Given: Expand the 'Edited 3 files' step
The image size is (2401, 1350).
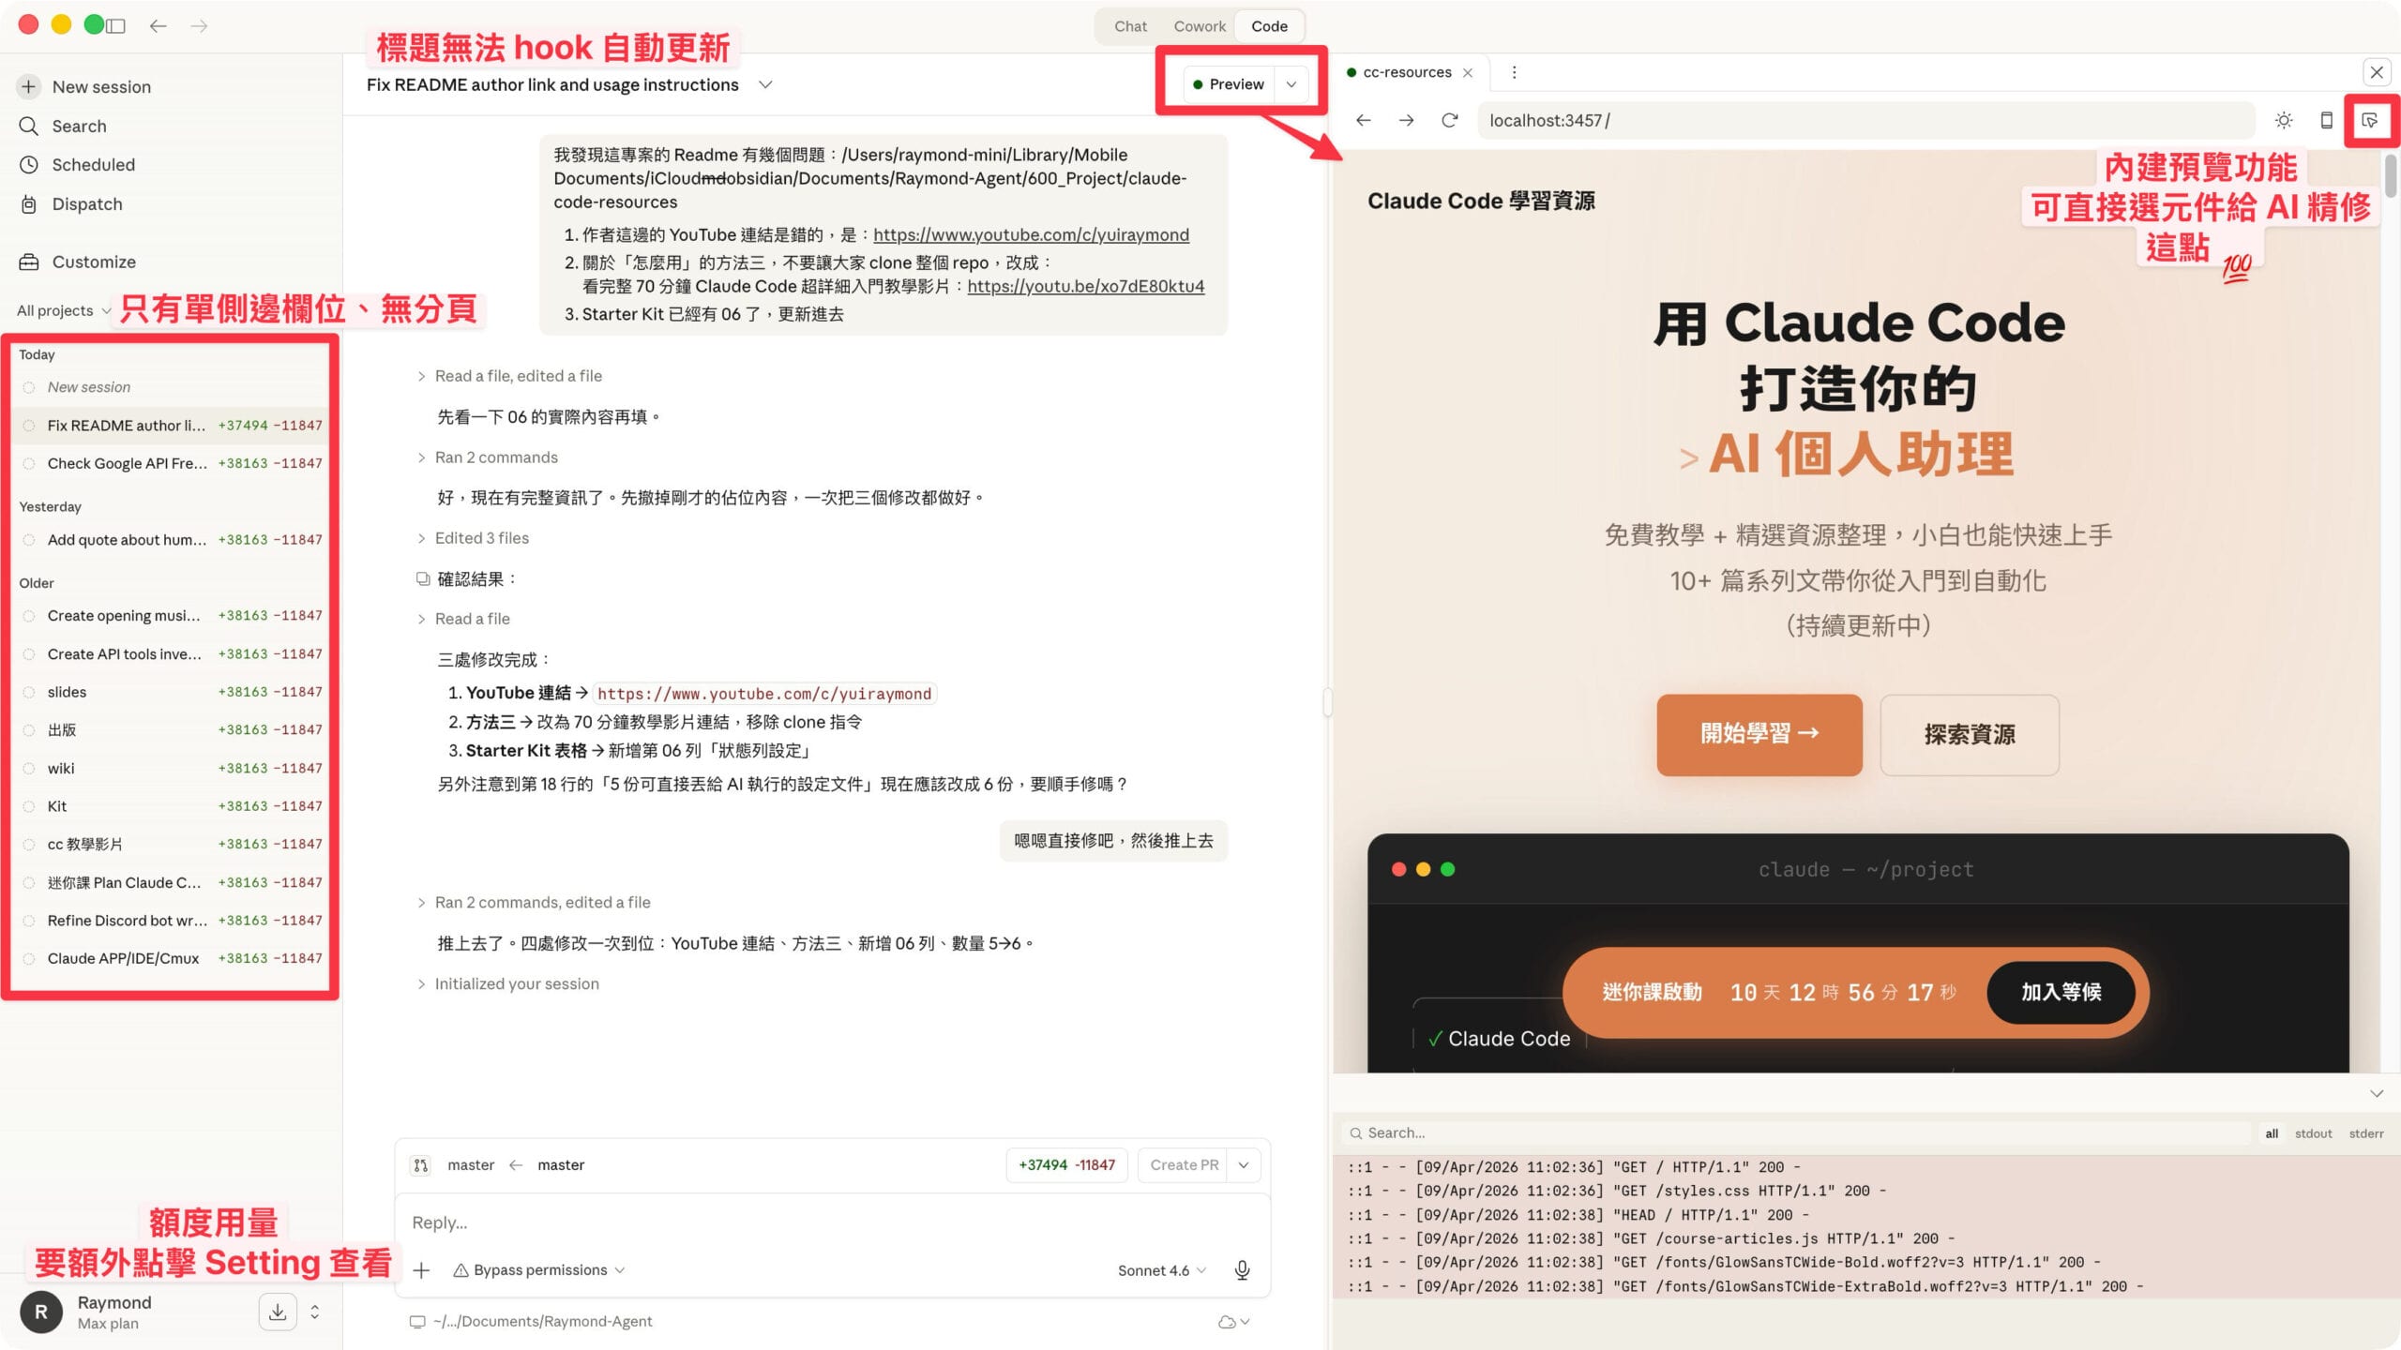Looking at the screenshot, I should click(481, 538).
